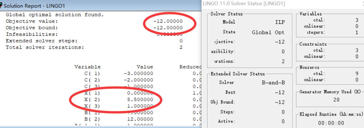Screen dimensions: 364x128
Task: Click the LINGO 11.0 Solver Status title
Action: 244,4
